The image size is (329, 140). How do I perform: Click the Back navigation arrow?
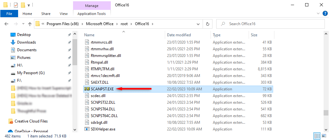click(x=6, y=24)
